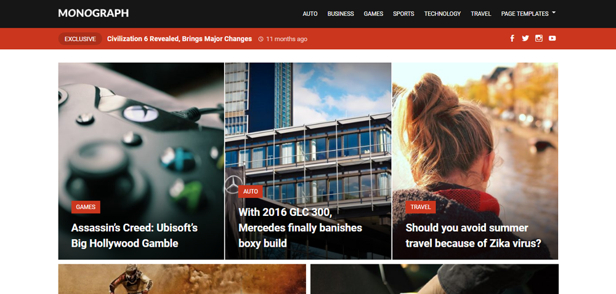Click the '11 months ago' timestamp
Screen dimensions: 616x294
(x=287, y=39)
